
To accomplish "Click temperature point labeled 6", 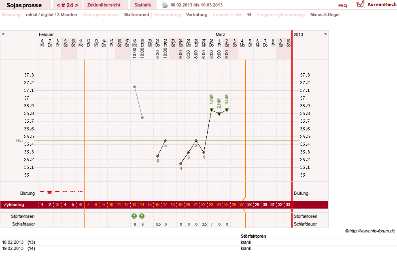I will tap(158, 156).
